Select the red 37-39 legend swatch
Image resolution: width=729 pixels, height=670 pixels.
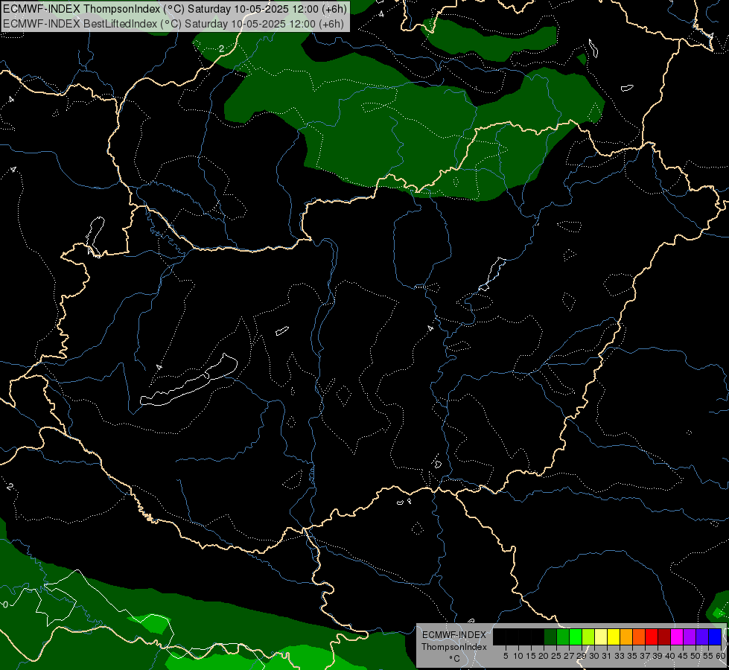tap(652, 636)
